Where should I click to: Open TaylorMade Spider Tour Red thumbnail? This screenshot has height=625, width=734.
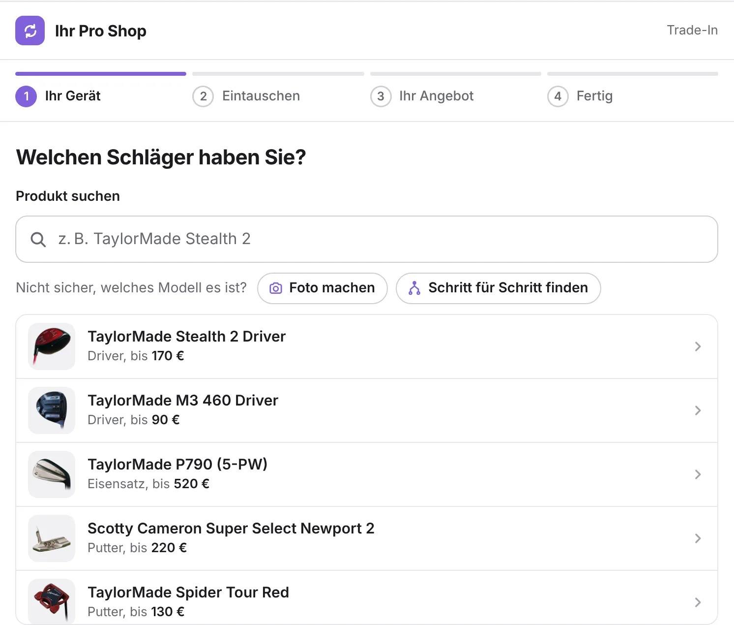(52, 602)
